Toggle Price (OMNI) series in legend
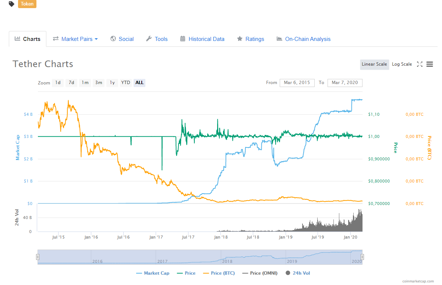 pyautogui.click(x=260, y=273)
